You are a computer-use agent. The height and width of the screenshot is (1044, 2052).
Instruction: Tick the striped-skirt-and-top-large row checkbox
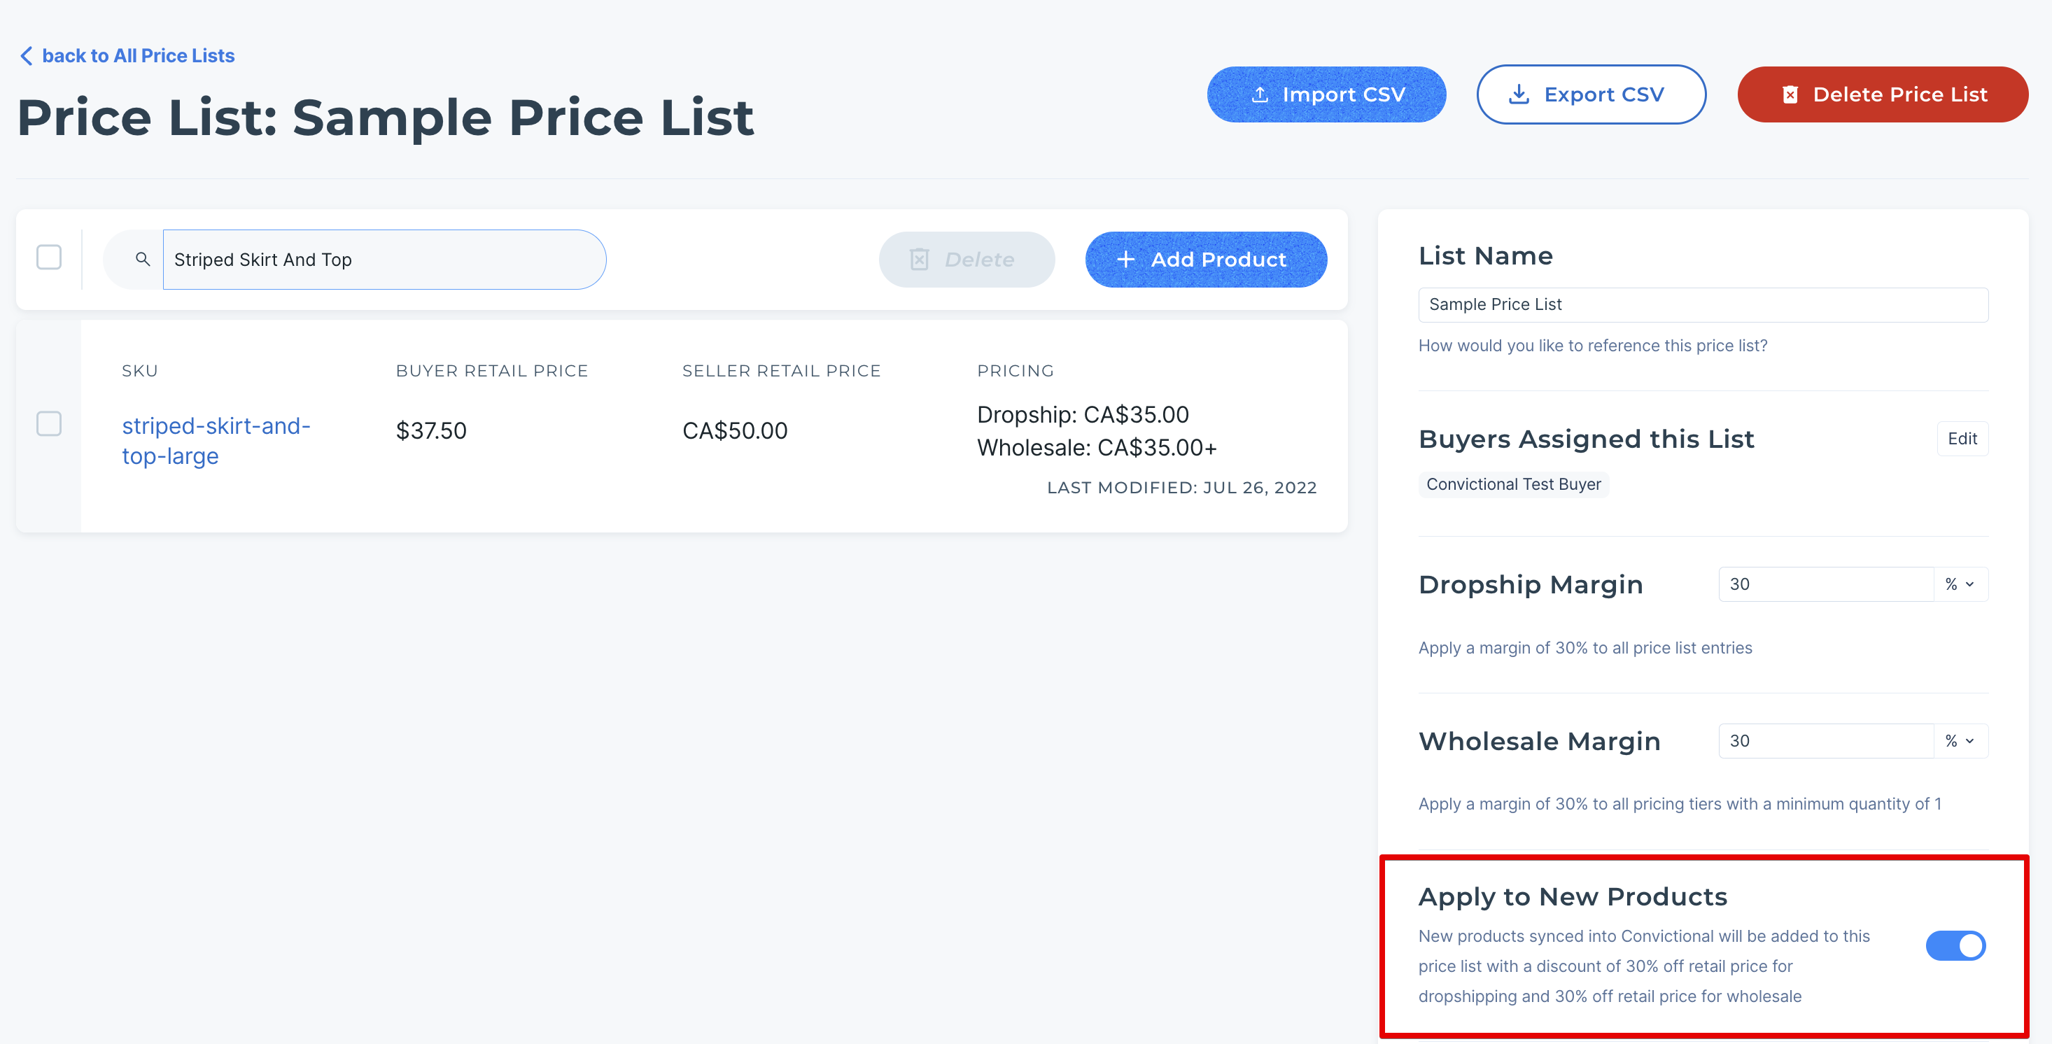click(x=50, y=423)
